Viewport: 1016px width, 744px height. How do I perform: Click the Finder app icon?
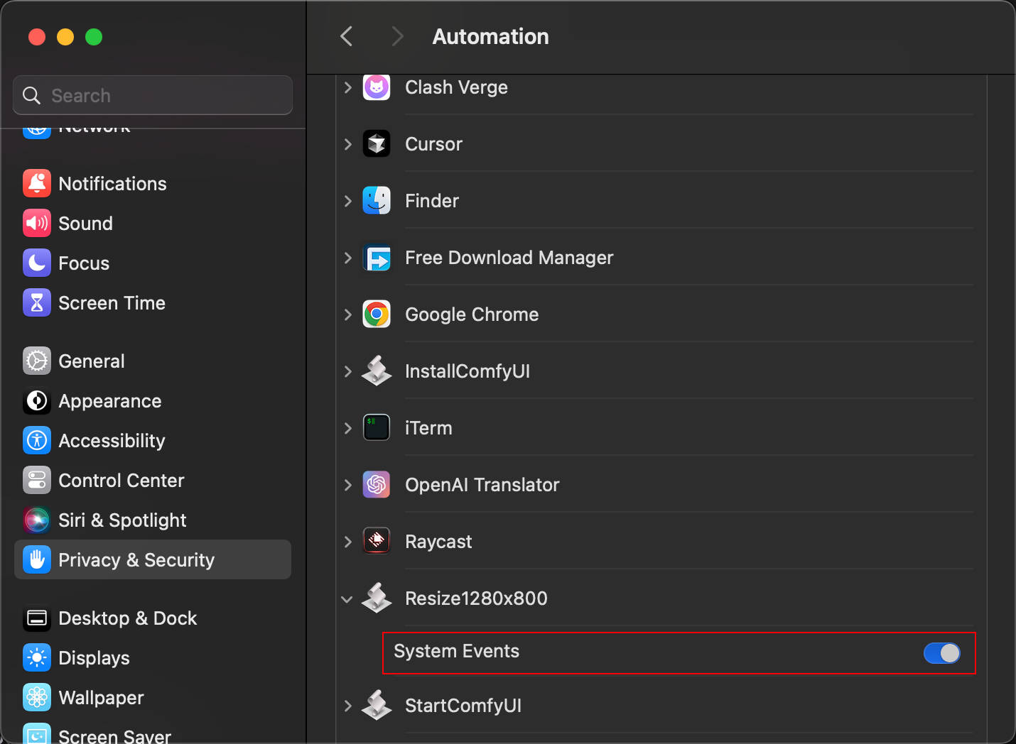(x=377, y=201)
